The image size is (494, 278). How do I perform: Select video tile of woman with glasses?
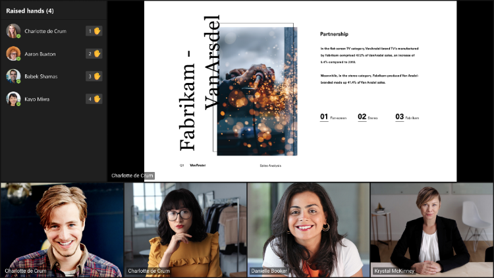(185, 230)
